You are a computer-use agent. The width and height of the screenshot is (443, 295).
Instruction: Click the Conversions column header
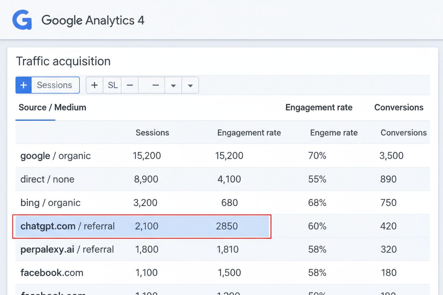point(398,107)
